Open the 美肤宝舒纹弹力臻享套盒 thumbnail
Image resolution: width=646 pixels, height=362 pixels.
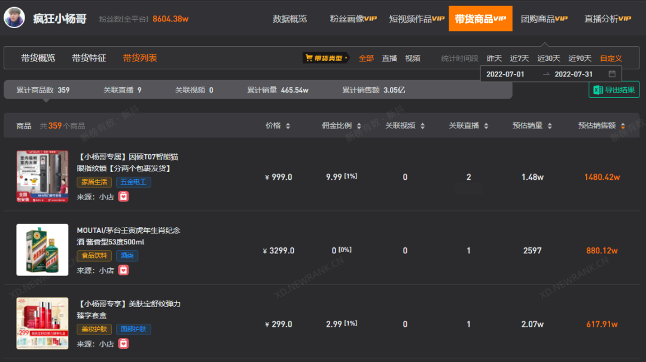[42, 323]
